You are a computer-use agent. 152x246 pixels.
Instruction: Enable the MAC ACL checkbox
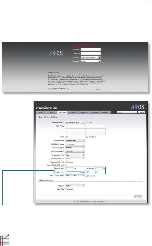point(66,189)
